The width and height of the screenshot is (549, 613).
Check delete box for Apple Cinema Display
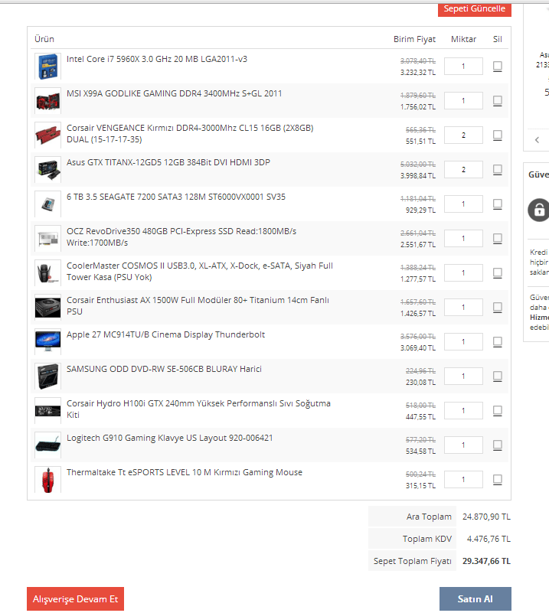(x=498, y=341)
